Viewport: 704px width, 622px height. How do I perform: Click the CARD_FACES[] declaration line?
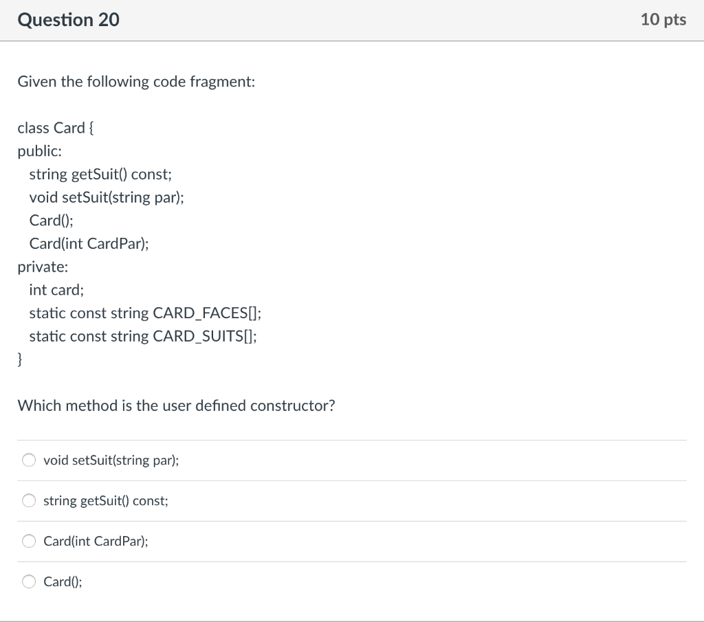[145, 313]
